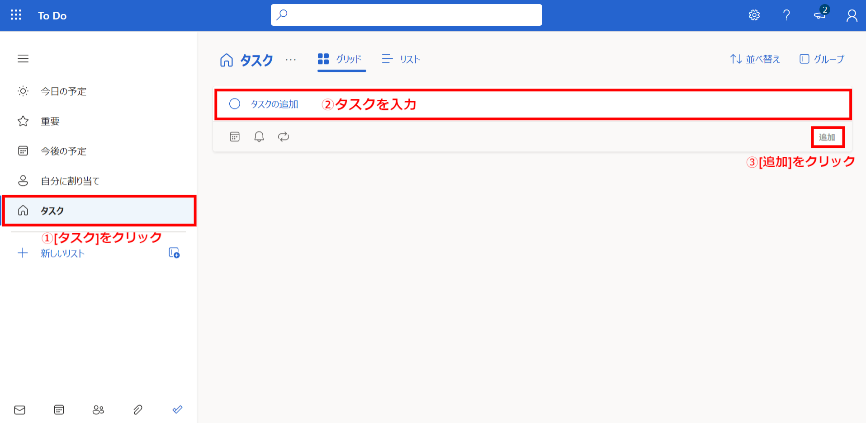Open the attachment icon in bottom navigation
This screenshot has height=423, width=866.
point(137,409)
